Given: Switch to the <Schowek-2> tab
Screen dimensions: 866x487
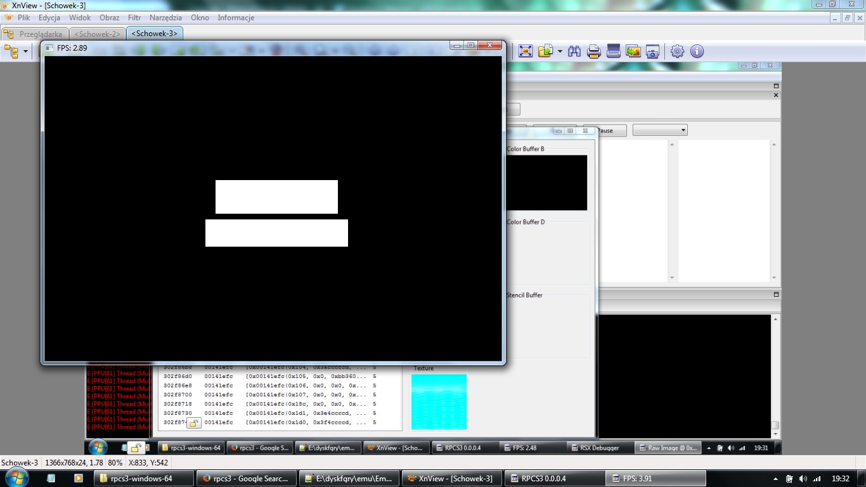Looking at the screenshot, I should tap(97, 34).
